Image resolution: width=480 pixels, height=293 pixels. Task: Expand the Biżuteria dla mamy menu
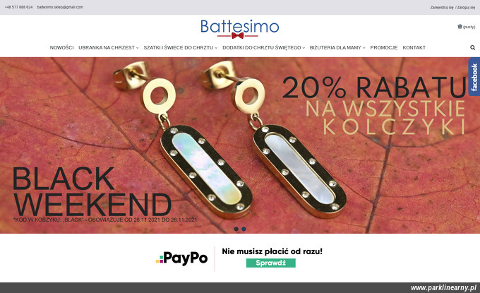(x=337, y=47)
